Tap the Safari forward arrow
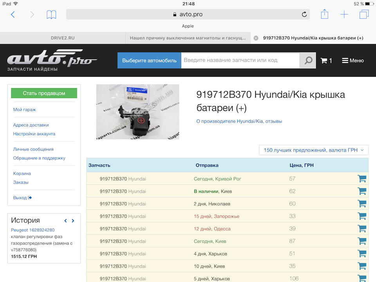376x282 pixels. 32,14
